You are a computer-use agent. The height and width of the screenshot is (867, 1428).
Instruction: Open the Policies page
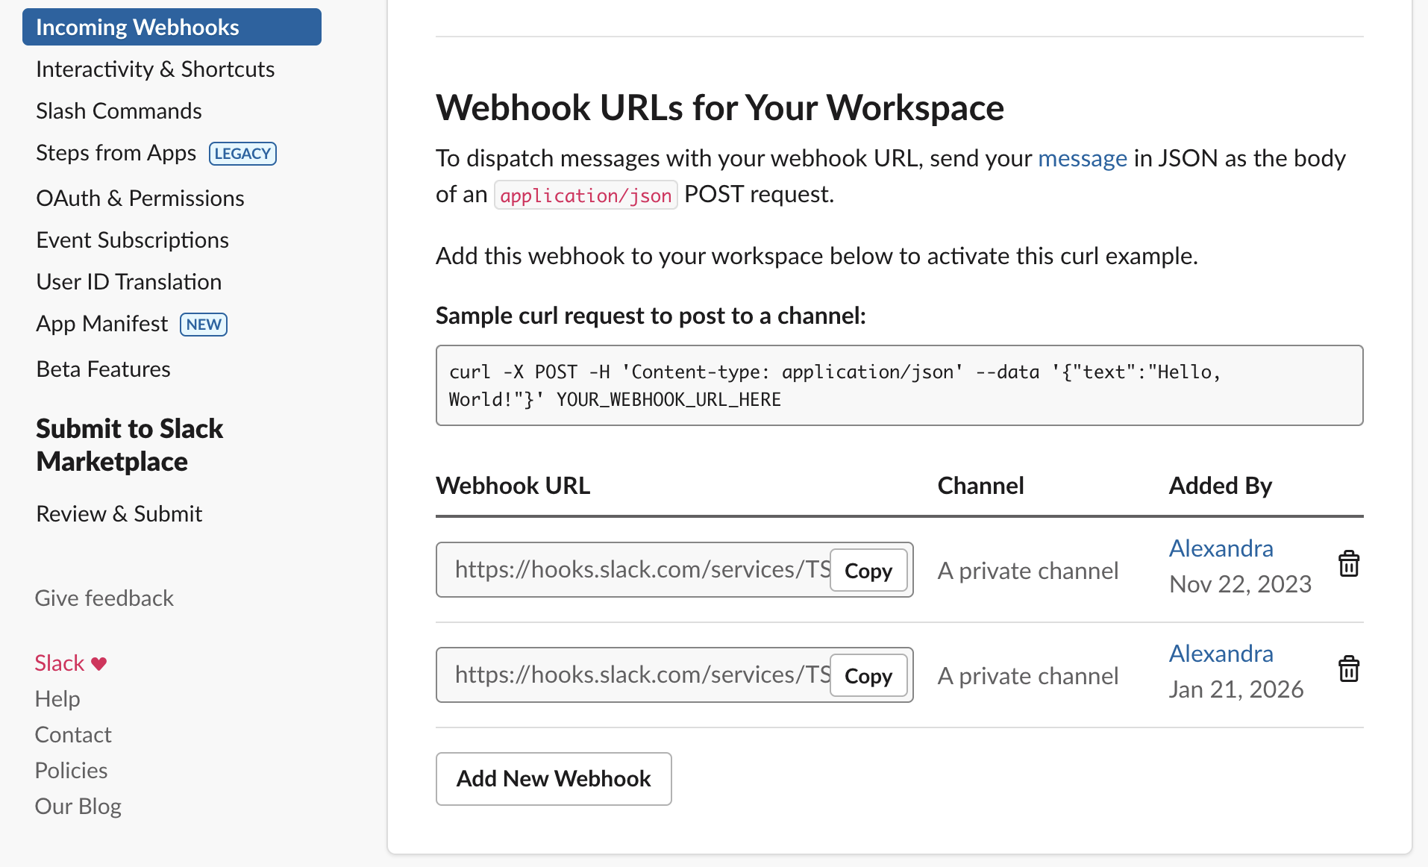(71, 769)
